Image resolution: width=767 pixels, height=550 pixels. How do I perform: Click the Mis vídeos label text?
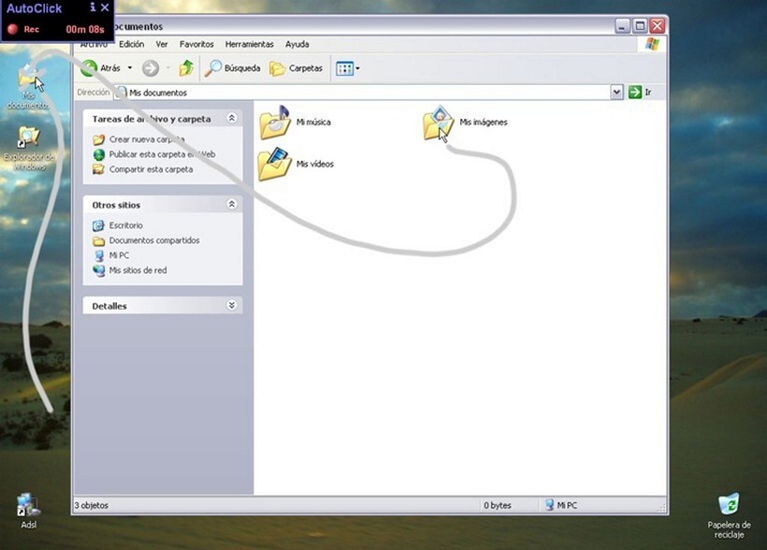point(315,164)
